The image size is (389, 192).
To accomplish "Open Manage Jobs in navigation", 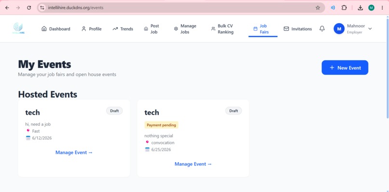I will coord(185,29).
